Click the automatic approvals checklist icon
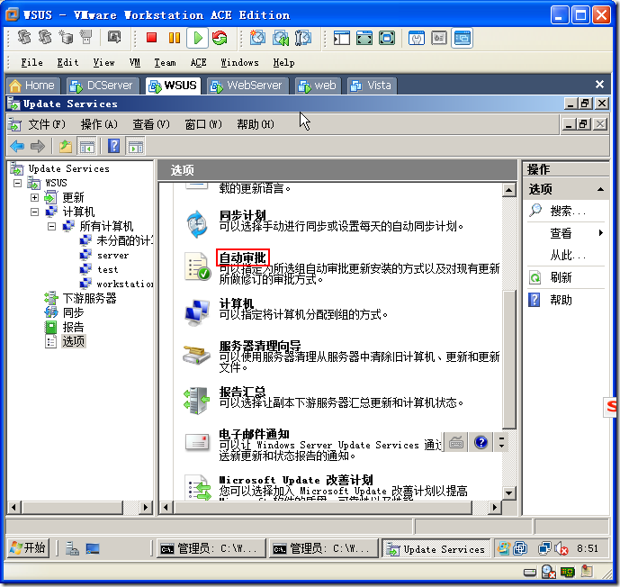Viewport: 620px width, 587px height. point(197,266)
